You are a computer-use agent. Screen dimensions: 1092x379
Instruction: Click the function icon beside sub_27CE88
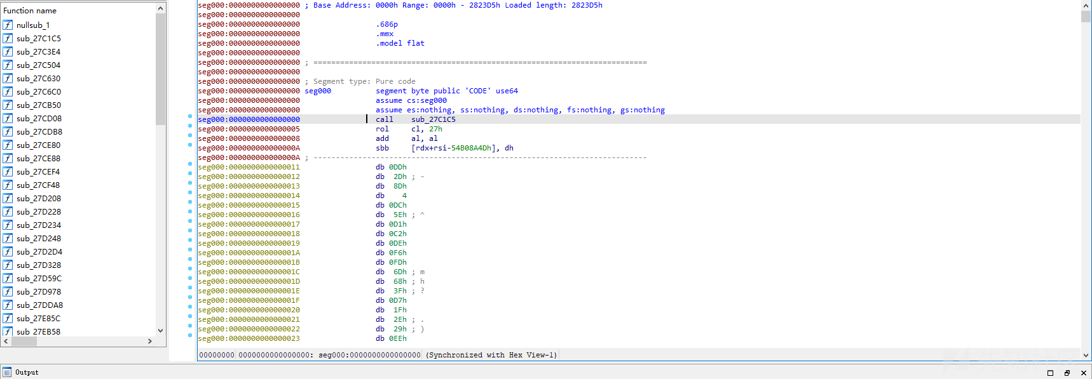8,158
